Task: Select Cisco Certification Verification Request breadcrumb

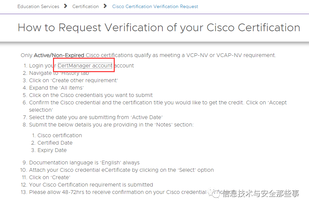Action: (x=155, y=6)
